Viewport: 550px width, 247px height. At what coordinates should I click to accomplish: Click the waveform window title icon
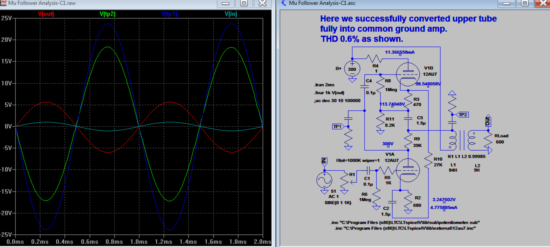[3, 3]
